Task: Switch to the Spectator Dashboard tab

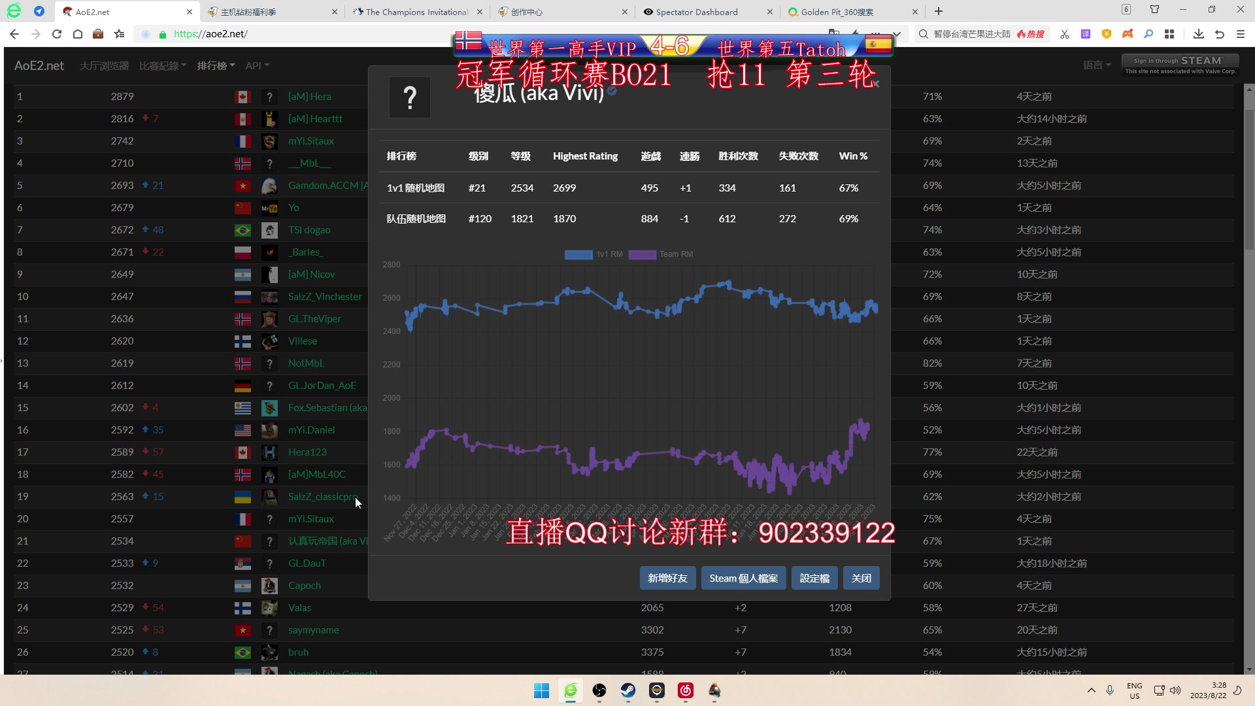Action: click(707, 12)
